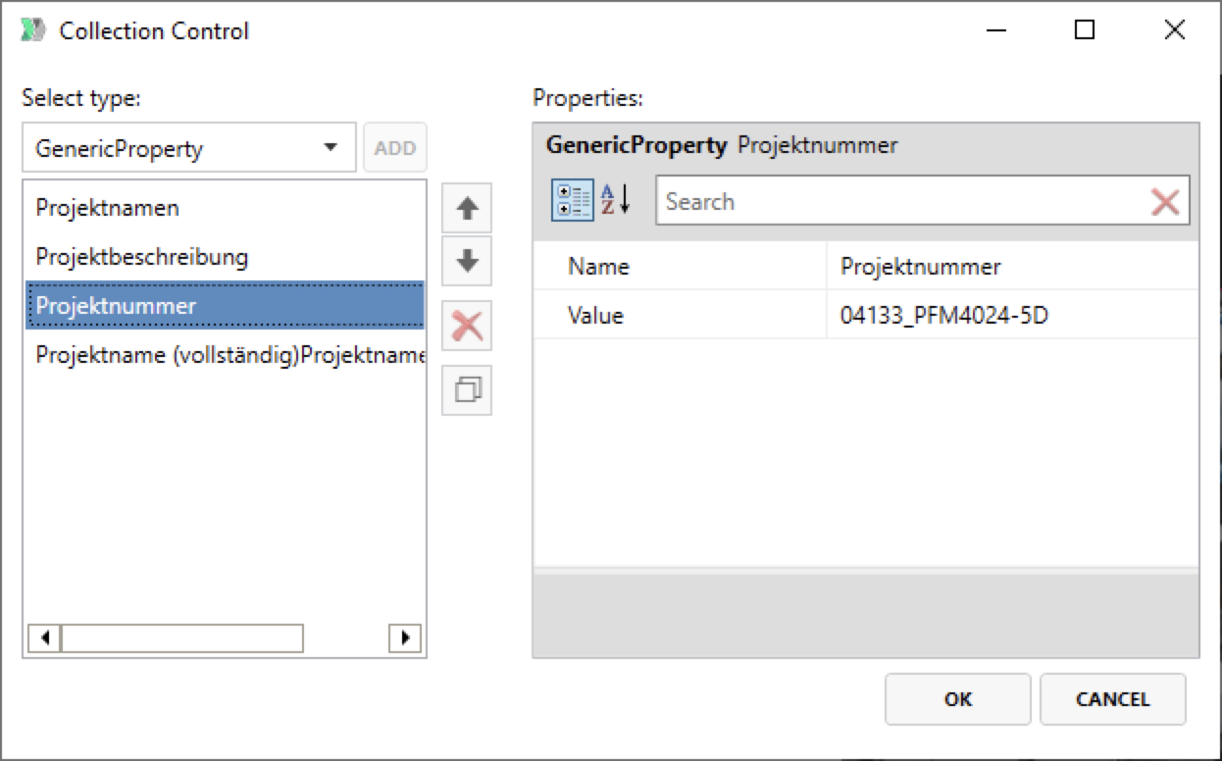Viewport: 1222px width, 761px height.
Task: Select the Projektnummer list item
Action: (x=116, y=306)
